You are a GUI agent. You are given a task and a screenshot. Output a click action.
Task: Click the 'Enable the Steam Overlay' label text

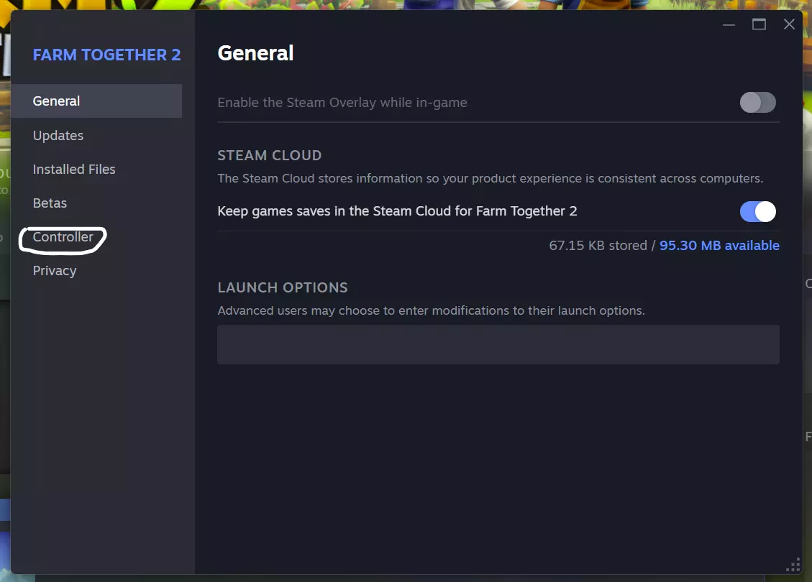[x=342, y=103]
